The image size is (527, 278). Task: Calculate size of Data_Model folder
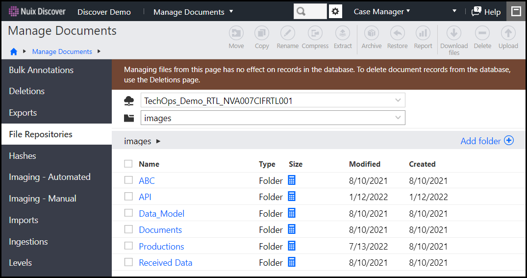(x=292, y=213)
